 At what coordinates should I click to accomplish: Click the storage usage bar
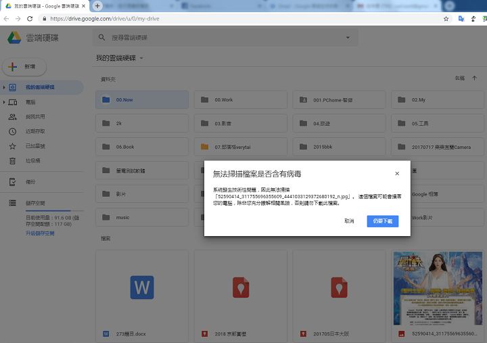pyautogui.click(x=54, y=211)
